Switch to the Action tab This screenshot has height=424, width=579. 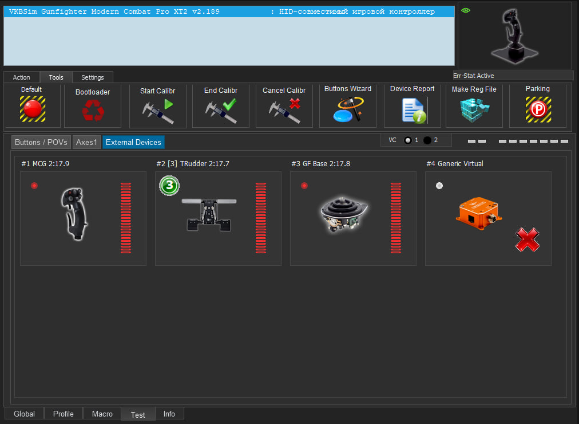(x=21, y=77)
